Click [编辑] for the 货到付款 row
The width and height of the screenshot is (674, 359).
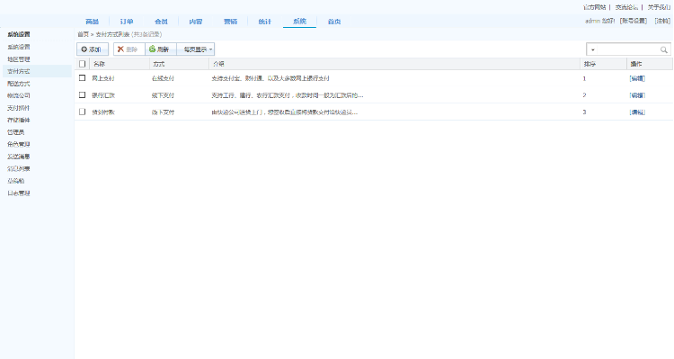(x=637, y=112)
